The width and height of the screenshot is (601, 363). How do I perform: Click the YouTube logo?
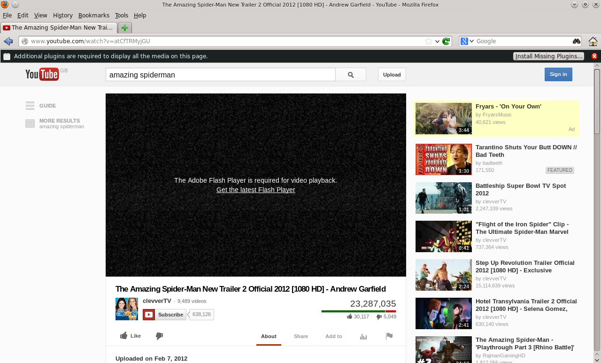42,74
